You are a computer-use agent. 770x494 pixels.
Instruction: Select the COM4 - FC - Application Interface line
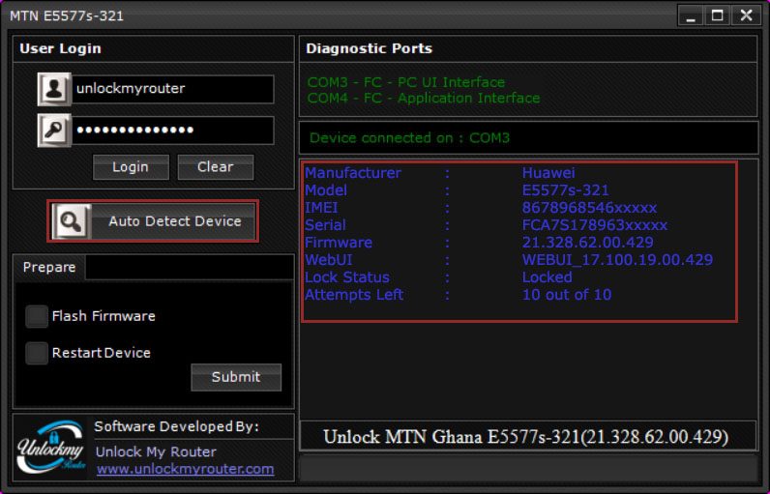click(x=424, y=98)
